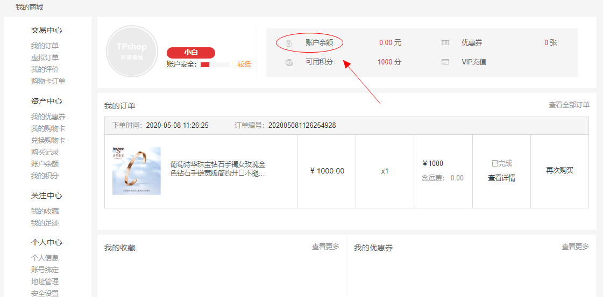Select 账户余额 in the left sidebar
This screenshot has width=603, height=297.
(x=45, y=164)
